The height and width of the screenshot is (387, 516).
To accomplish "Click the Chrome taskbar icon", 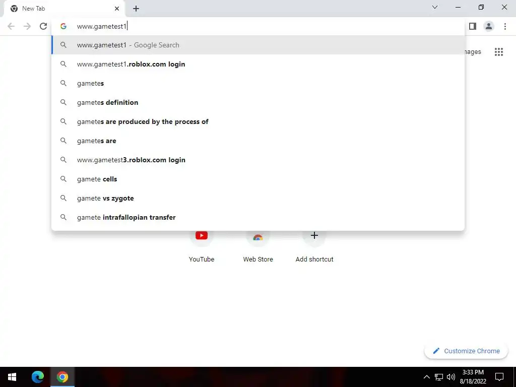I will point(62,377).
